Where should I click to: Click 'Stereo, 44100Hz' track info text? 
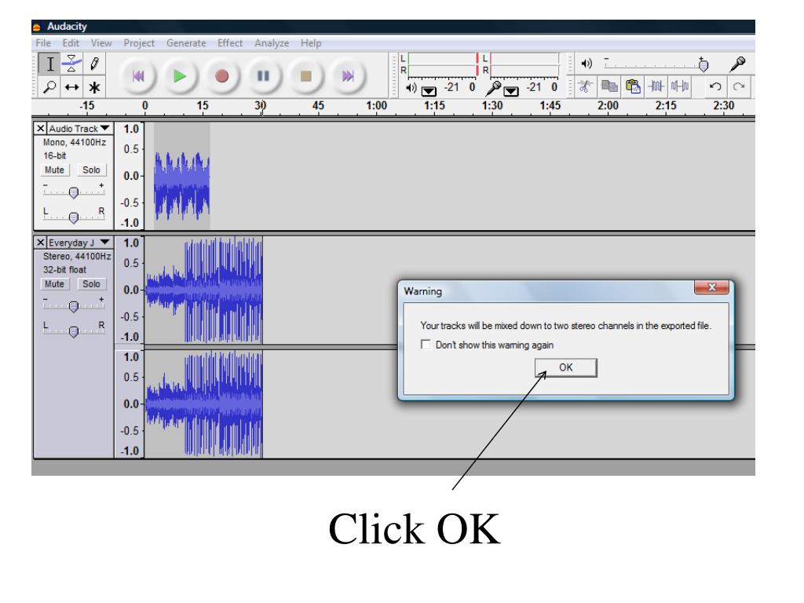(77, 257)
